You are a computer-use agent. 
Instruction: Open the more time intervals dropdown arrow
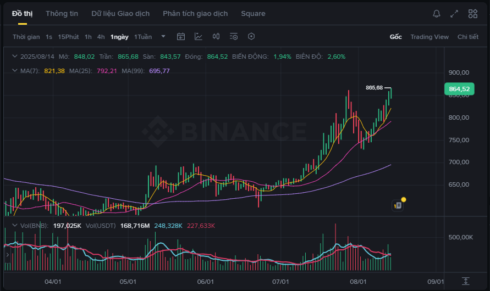click(x=163, y=37)
